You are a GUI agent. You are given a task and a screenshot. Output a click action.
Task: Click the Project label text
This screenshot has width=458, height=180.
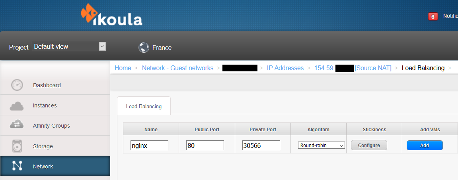point(19,47)
